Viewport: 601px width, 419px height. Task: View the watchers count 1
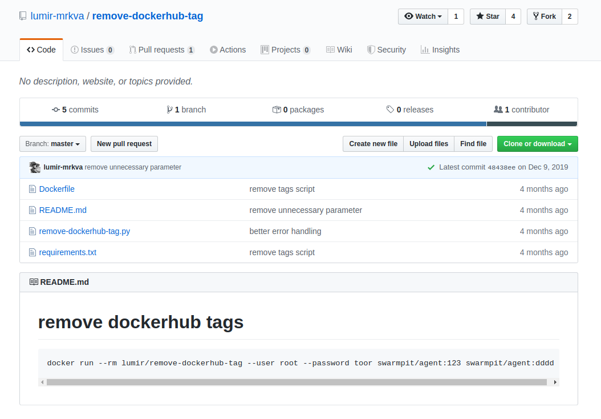[456, 17]
